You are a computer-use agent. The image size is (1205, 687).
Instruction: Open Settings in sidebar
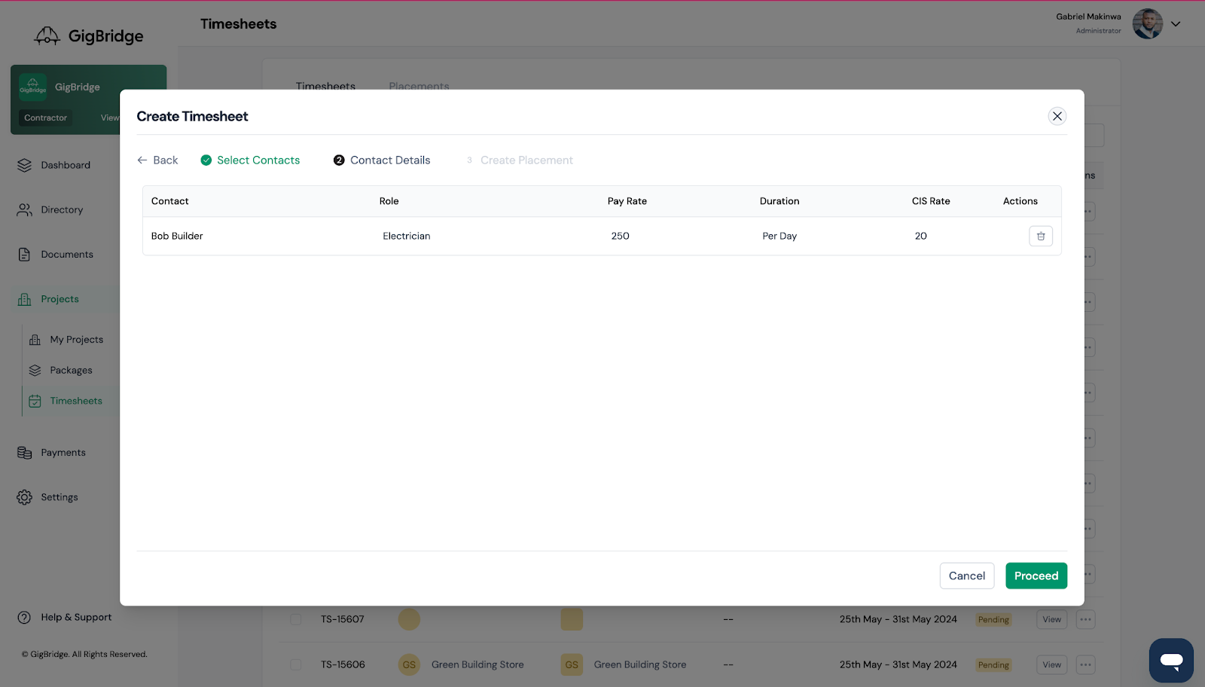click(59, 497)
